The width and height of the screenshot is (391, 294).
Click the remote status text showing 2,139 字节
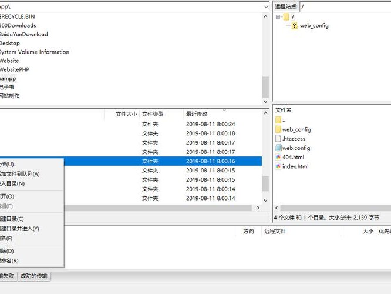[326, 218]
